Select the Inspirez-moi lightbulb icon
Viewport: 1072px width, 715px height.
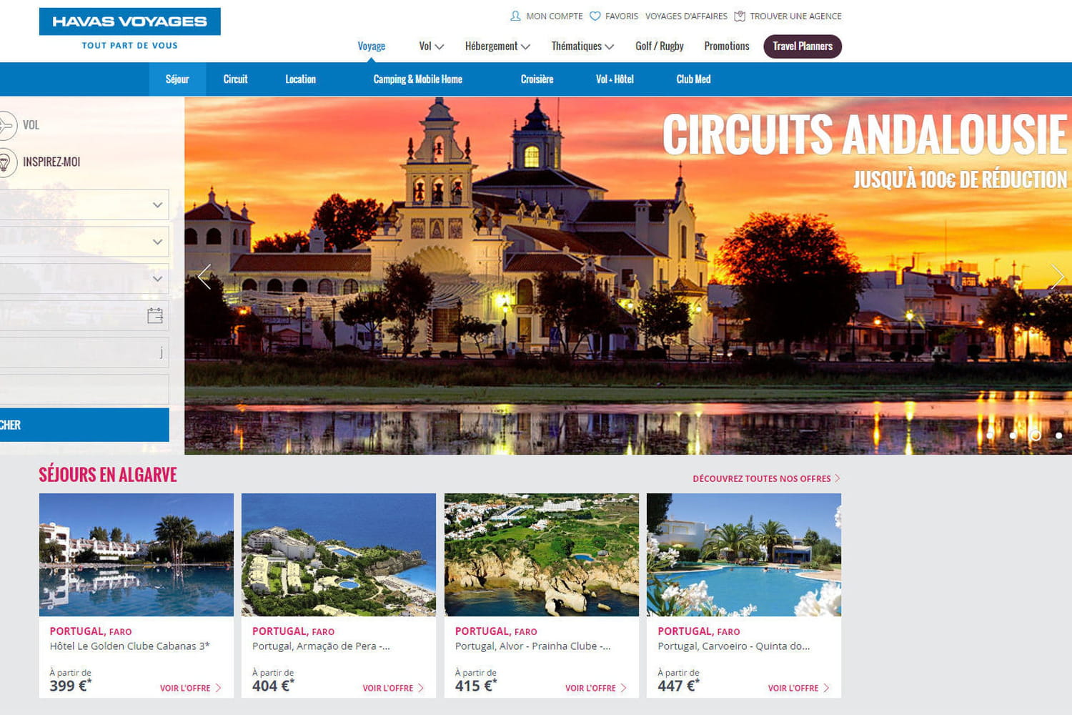click(6, 162)
